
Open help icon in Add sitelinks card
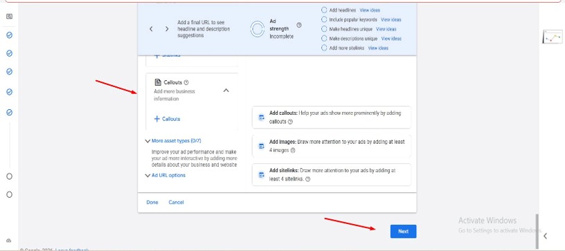[x=307, y=179]
